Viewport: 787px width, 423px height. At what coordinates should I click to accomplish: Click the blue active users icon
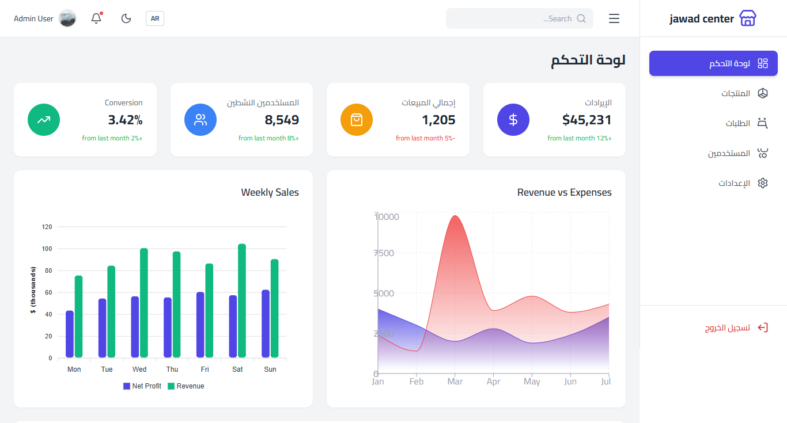(x=200, y=120)
